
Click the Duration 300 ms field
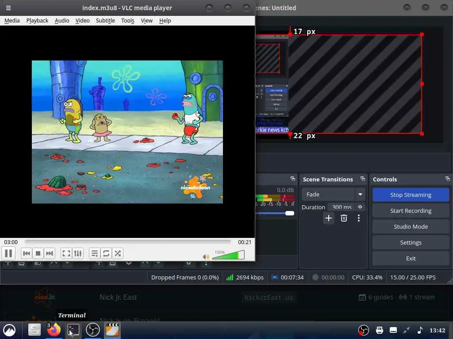point(342,207)
